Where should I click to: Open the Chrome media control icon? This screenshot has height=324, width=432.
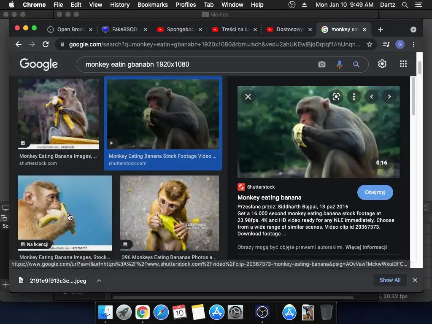[x=386, y=44]
